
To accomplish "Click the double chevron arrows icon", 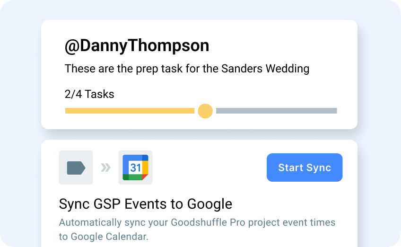I will [105, 168].
